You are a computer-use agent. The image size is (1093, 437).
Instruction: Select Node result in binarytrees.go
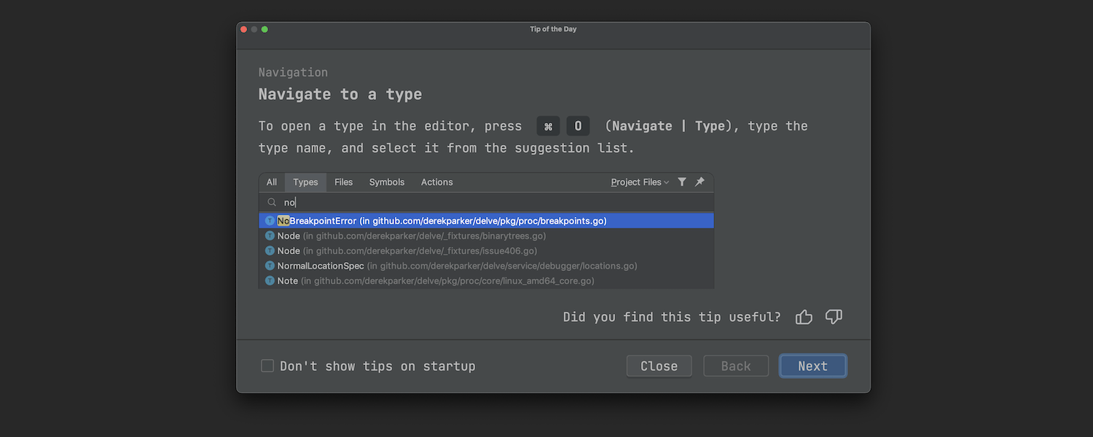(x=408, y=236)
